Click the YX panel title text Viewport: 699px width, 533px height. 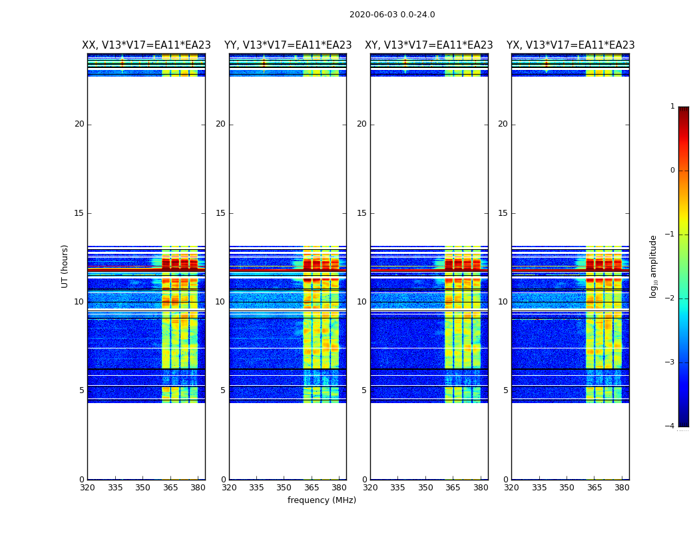point(570,45)
